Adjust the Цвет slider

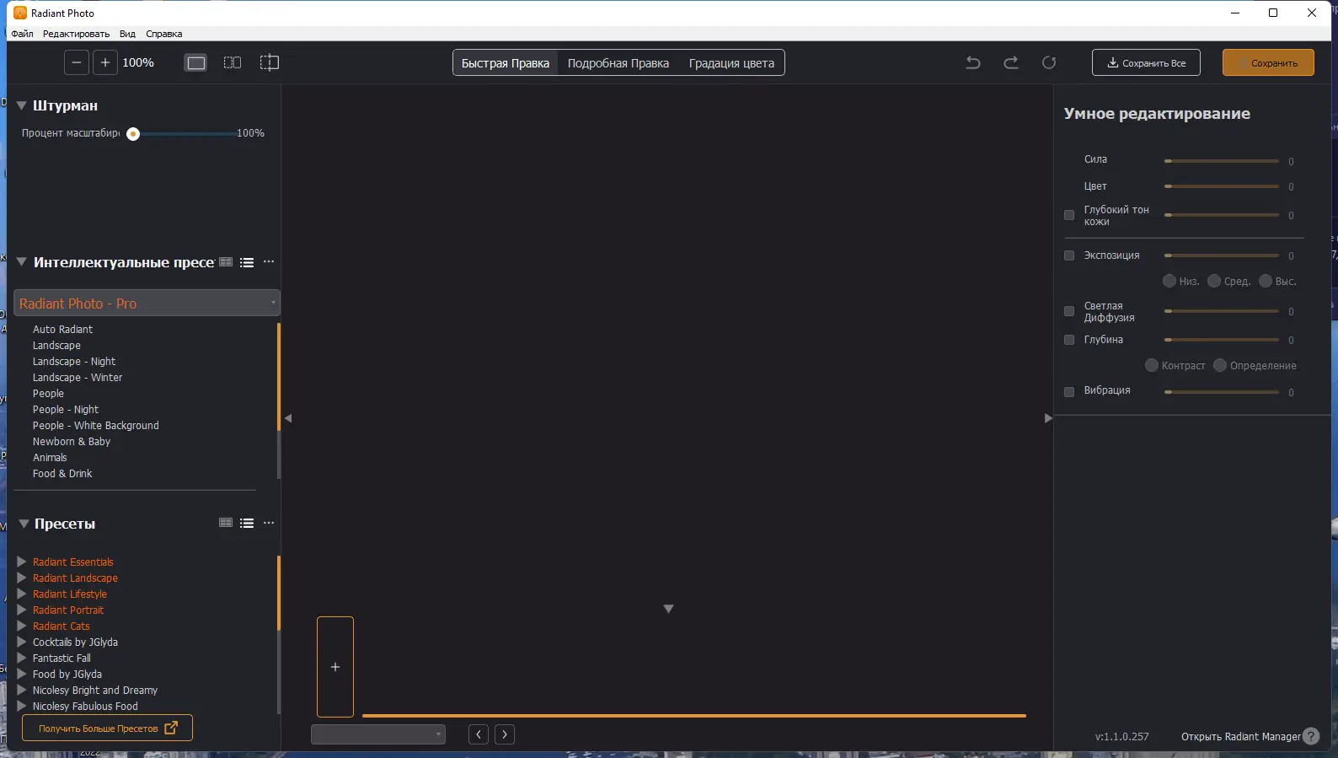pyautogui.click(x=1222, y=185)
